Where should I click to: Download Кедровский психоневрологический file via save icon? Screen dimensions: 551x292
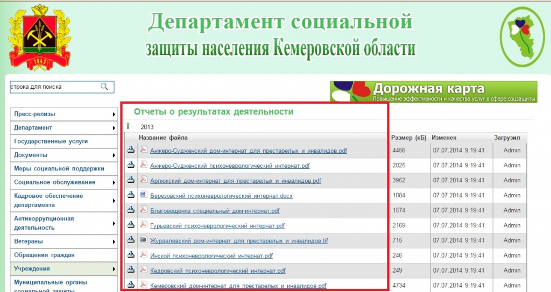tap(131, 270)
